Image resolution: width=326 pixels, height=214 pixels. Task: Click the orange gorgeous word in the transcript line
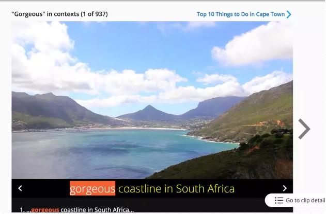tap(45, 210)
